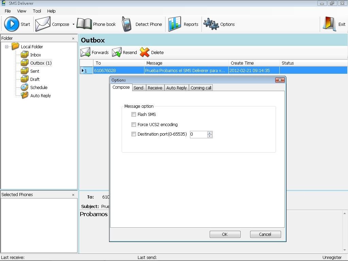Switch to the Send tab
This screenshot has width=348, height=261.
(x=139, y=88)
